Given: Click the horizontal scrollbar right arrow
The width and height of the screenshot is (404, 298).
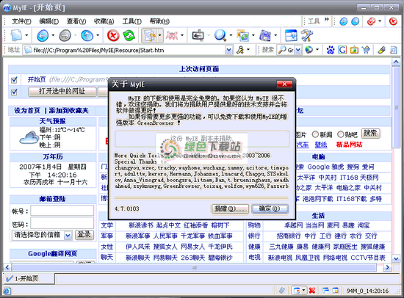Looking at the screenshot, I should [x=387, y=267].
